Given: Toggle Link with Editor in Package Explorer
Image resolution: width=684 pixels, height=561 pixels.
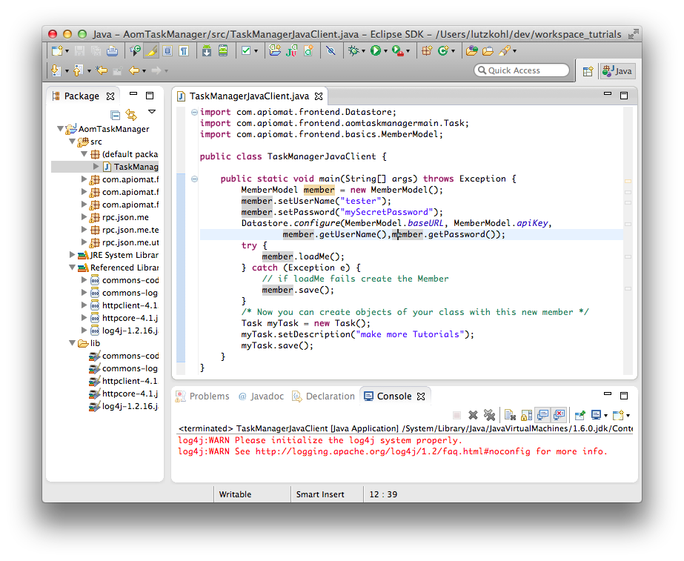Looking at the screenshot, I should (131, 114).
